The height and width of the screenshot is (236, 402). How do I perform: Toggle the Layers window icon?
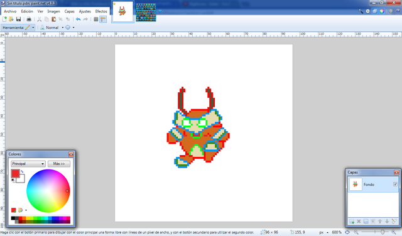click(374, 11)
